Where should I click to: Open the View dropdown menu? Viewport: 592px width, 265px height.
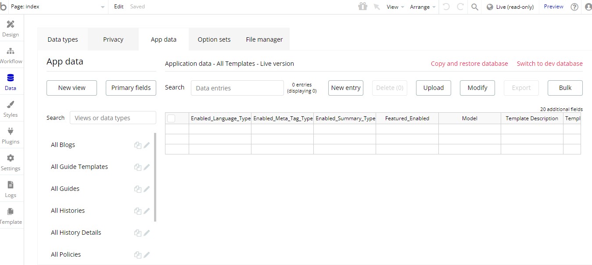coord(395,7)
